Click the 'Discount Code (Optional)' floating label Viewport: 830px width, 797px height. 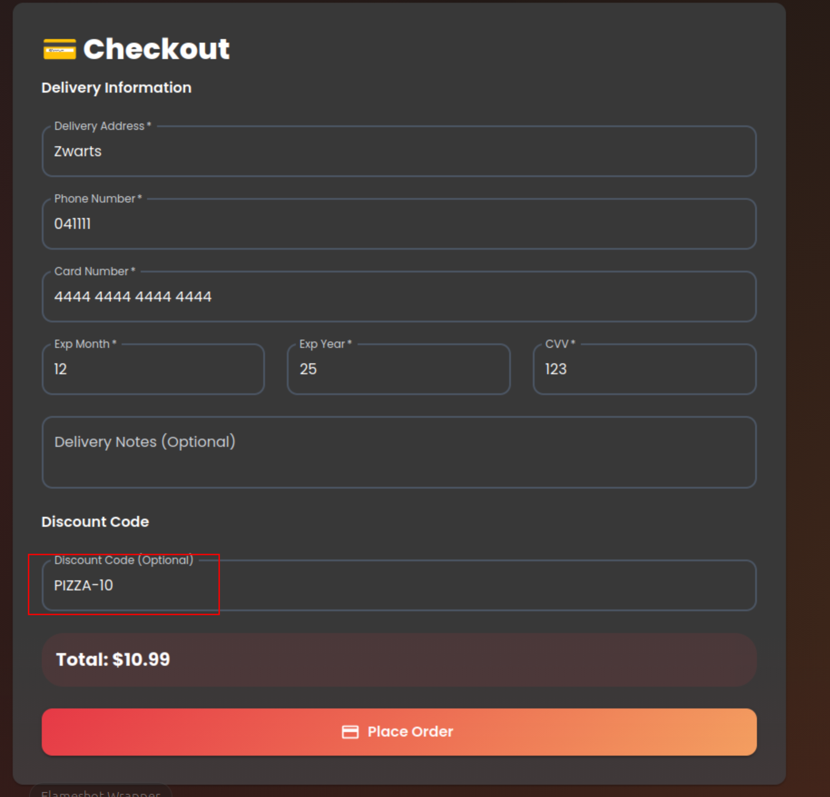[123, 560]
